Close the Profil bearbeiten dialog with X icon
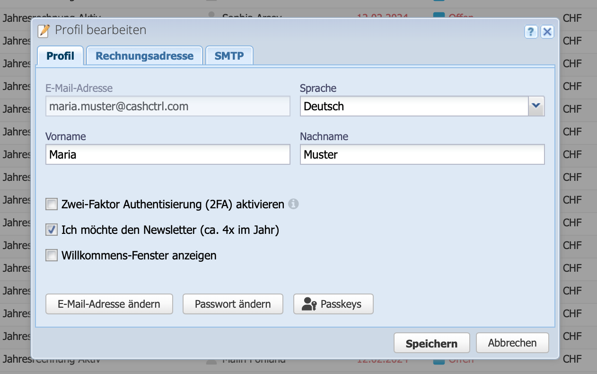This screenshot has width=597, height=374. (547, 32)
